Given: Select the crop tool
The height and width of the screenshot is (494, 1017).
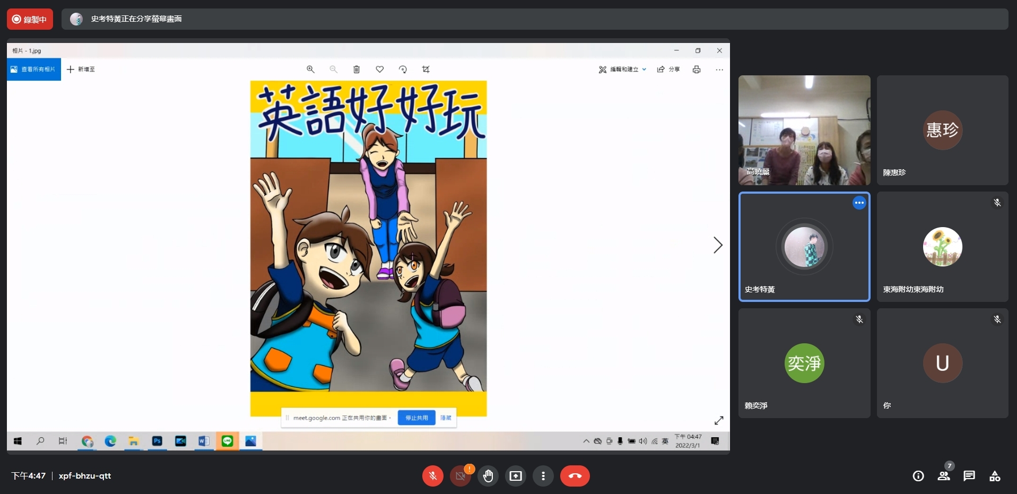Looking at the screenshot, I should (426, 70).
